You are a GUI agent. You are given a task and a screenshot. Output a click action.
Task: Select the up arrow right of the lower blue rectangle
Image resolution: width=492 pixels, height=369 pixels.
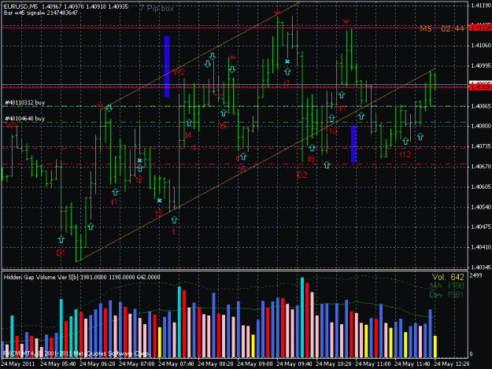tap(361, 116)
